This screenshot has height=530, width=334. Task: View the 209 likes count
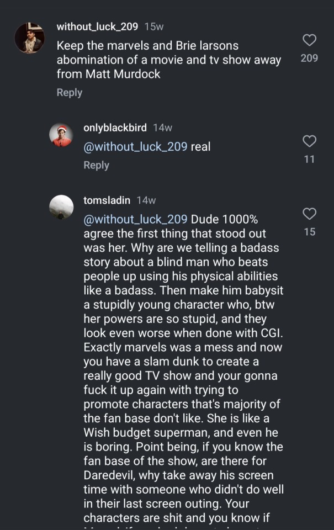coord(309,57)
